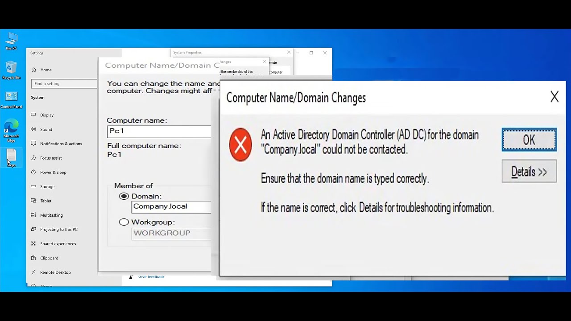Open Control Panel desktop icon
The image size is (571, 321).
(x=11, y=100)
